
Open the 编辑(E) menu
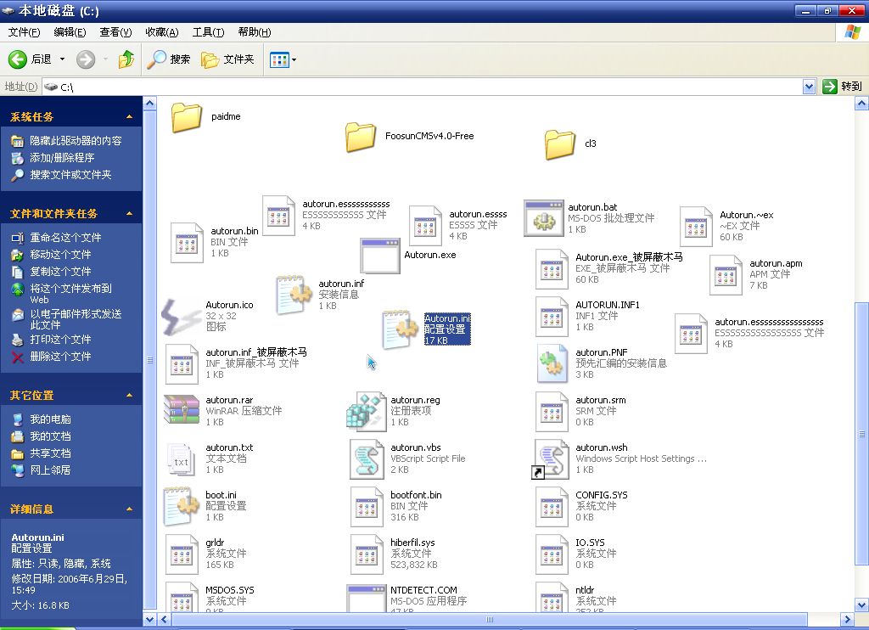pos(70,32)
